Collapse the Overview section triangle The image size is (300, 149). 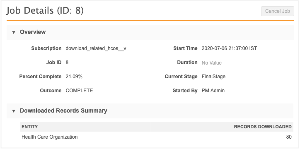coord(13,32)
